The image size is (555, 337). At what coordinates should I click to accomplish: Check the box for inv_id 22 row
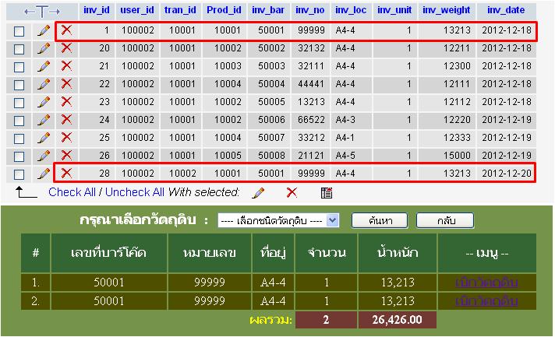tap(19, 85)
